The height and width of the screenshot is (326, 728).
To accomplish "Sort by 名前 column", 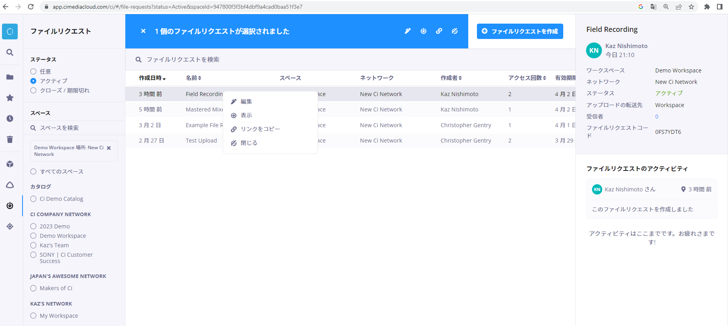I will point(194,78).
